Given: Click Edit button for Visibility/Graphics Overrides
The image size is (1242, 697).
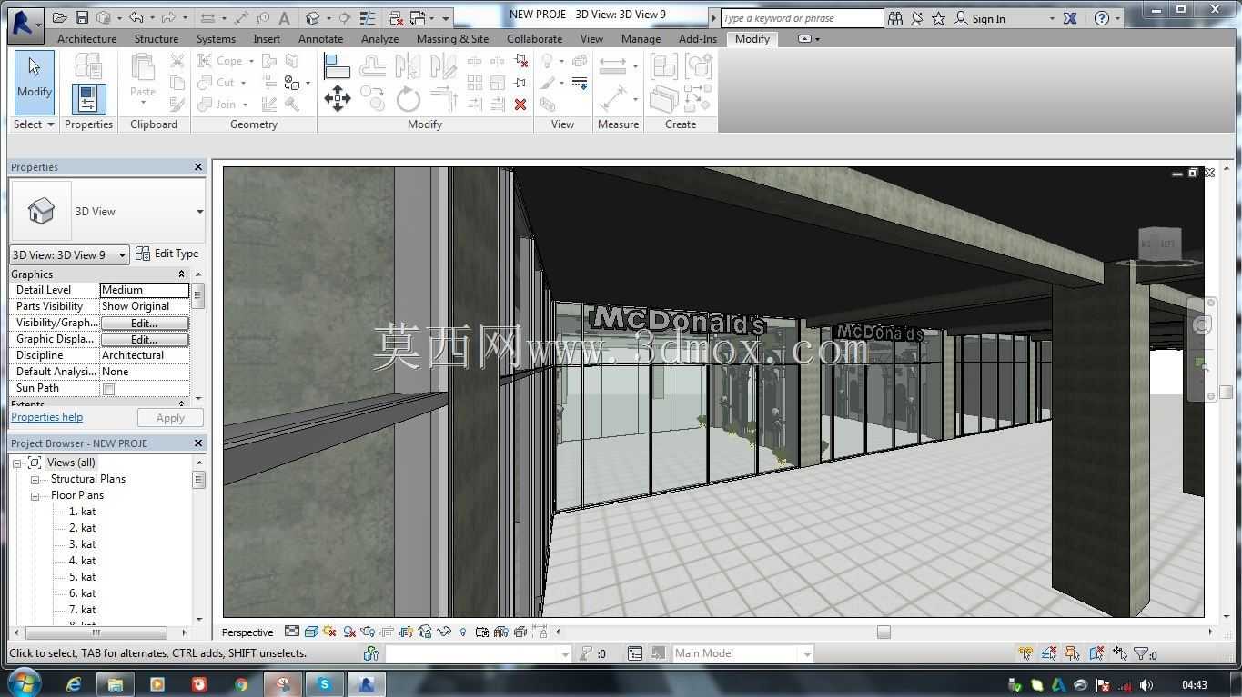Looking at the screenshot, I should coord(145,324).
